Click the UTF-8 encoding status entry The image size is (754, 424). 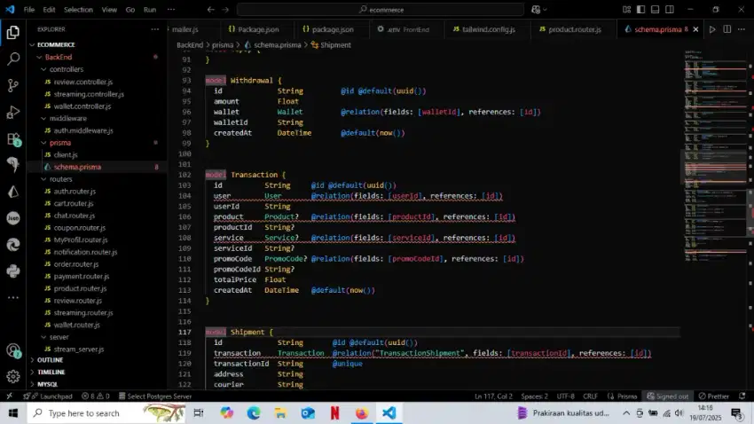click(x=566, y=397)
